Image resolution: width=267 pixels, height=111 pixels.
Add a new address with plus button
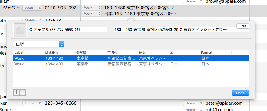point(16,93)
